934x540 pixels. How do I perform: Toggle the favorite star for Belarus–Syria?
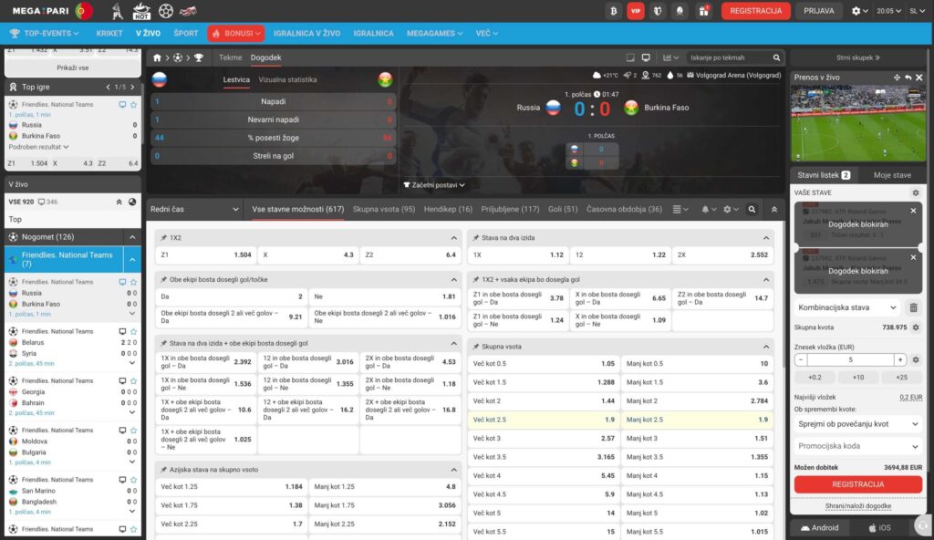pos(133,331)
